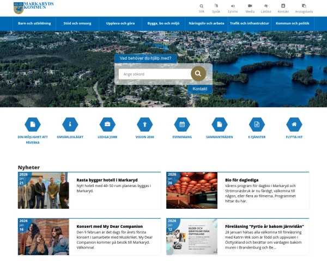Click the Markaryds Kommun logo
The image size is (327, 261).
[x=34, y=8]
